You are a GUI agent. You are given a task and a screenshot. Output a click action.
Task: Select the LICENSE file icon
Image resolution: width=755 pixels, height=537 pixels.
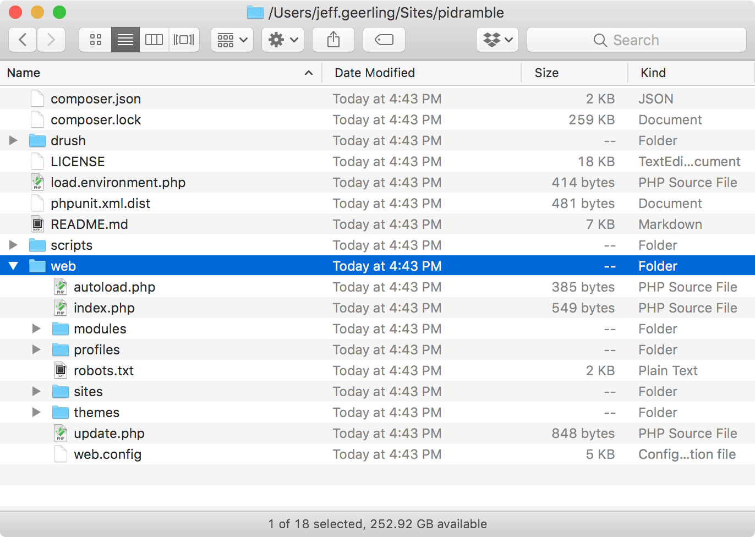tap(37, 161)
